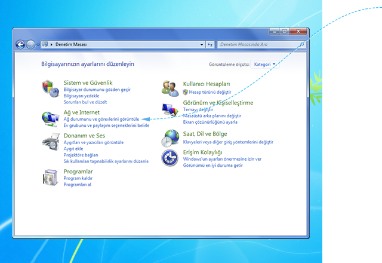Expand the breadcrumb arrow before Denetim Masası
The width and height of the screenshot is (382, 263).
[x=51, y=44]
